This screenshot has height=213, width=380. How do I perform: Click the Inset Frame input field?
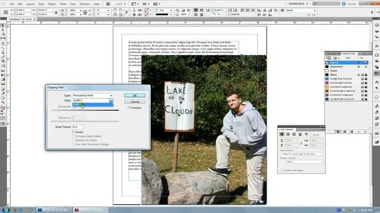78,127
